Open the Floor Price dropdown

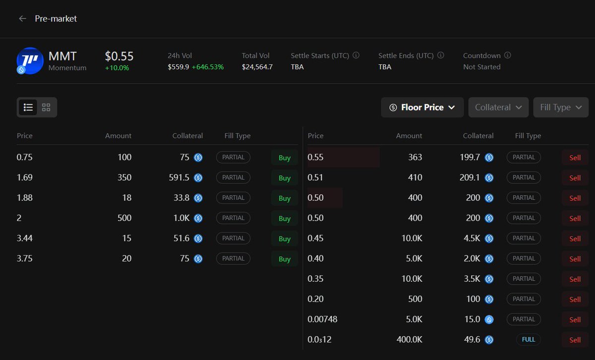[422, 107]
